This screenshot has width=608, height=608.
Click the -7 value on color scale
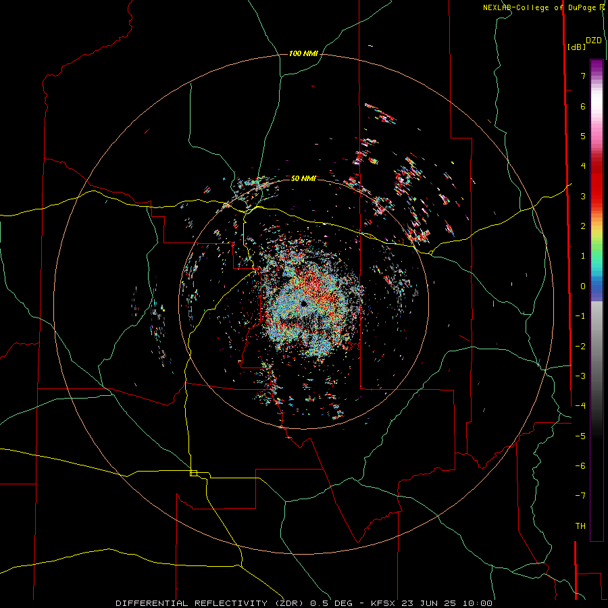coord(580,496)
